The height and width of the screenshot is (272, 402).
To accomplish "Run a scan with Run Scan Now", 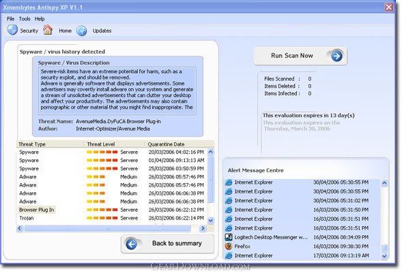I will (300, 55).
